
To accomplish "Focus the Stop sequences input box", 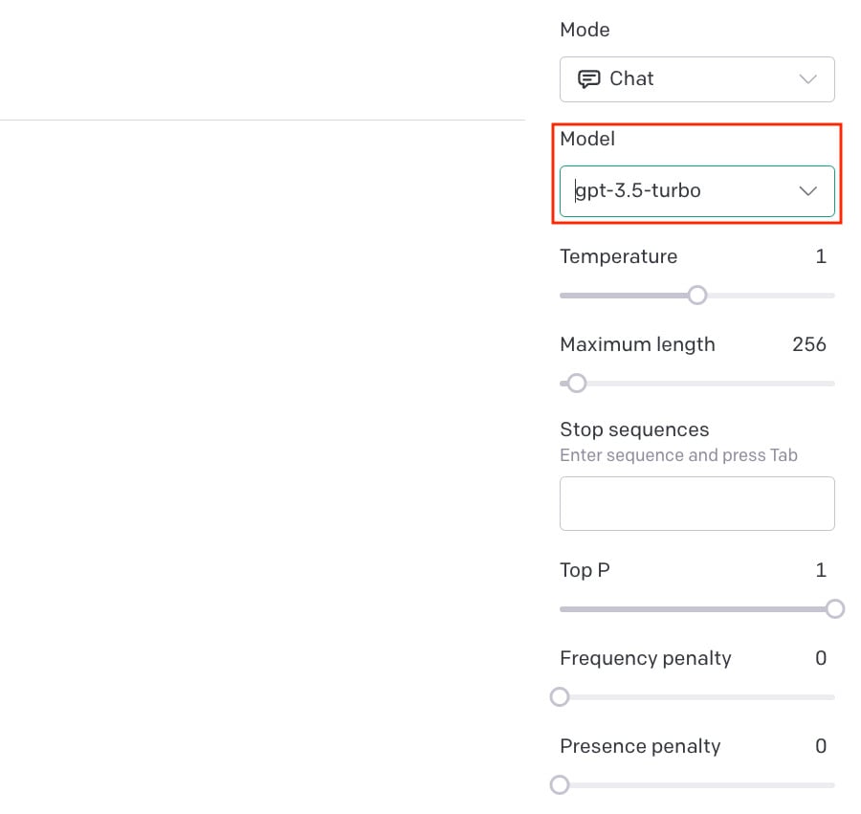I will (696, 503).
